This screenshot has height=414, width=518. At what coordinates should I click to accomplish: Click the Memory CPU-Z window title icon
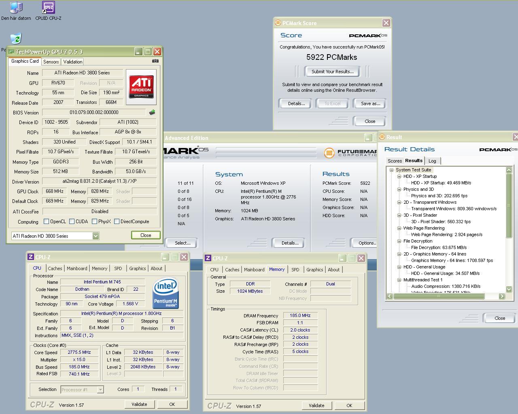click(208, 258)
